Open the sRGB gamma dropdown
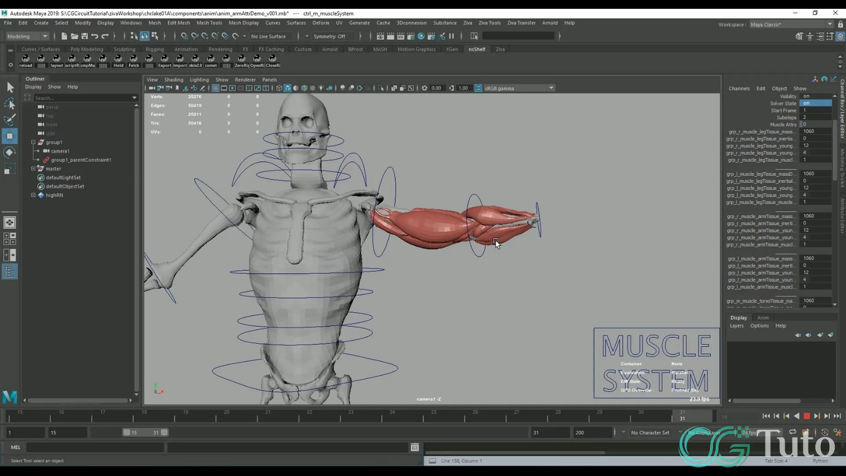846x476 pixels. click(x=552, y=88)
